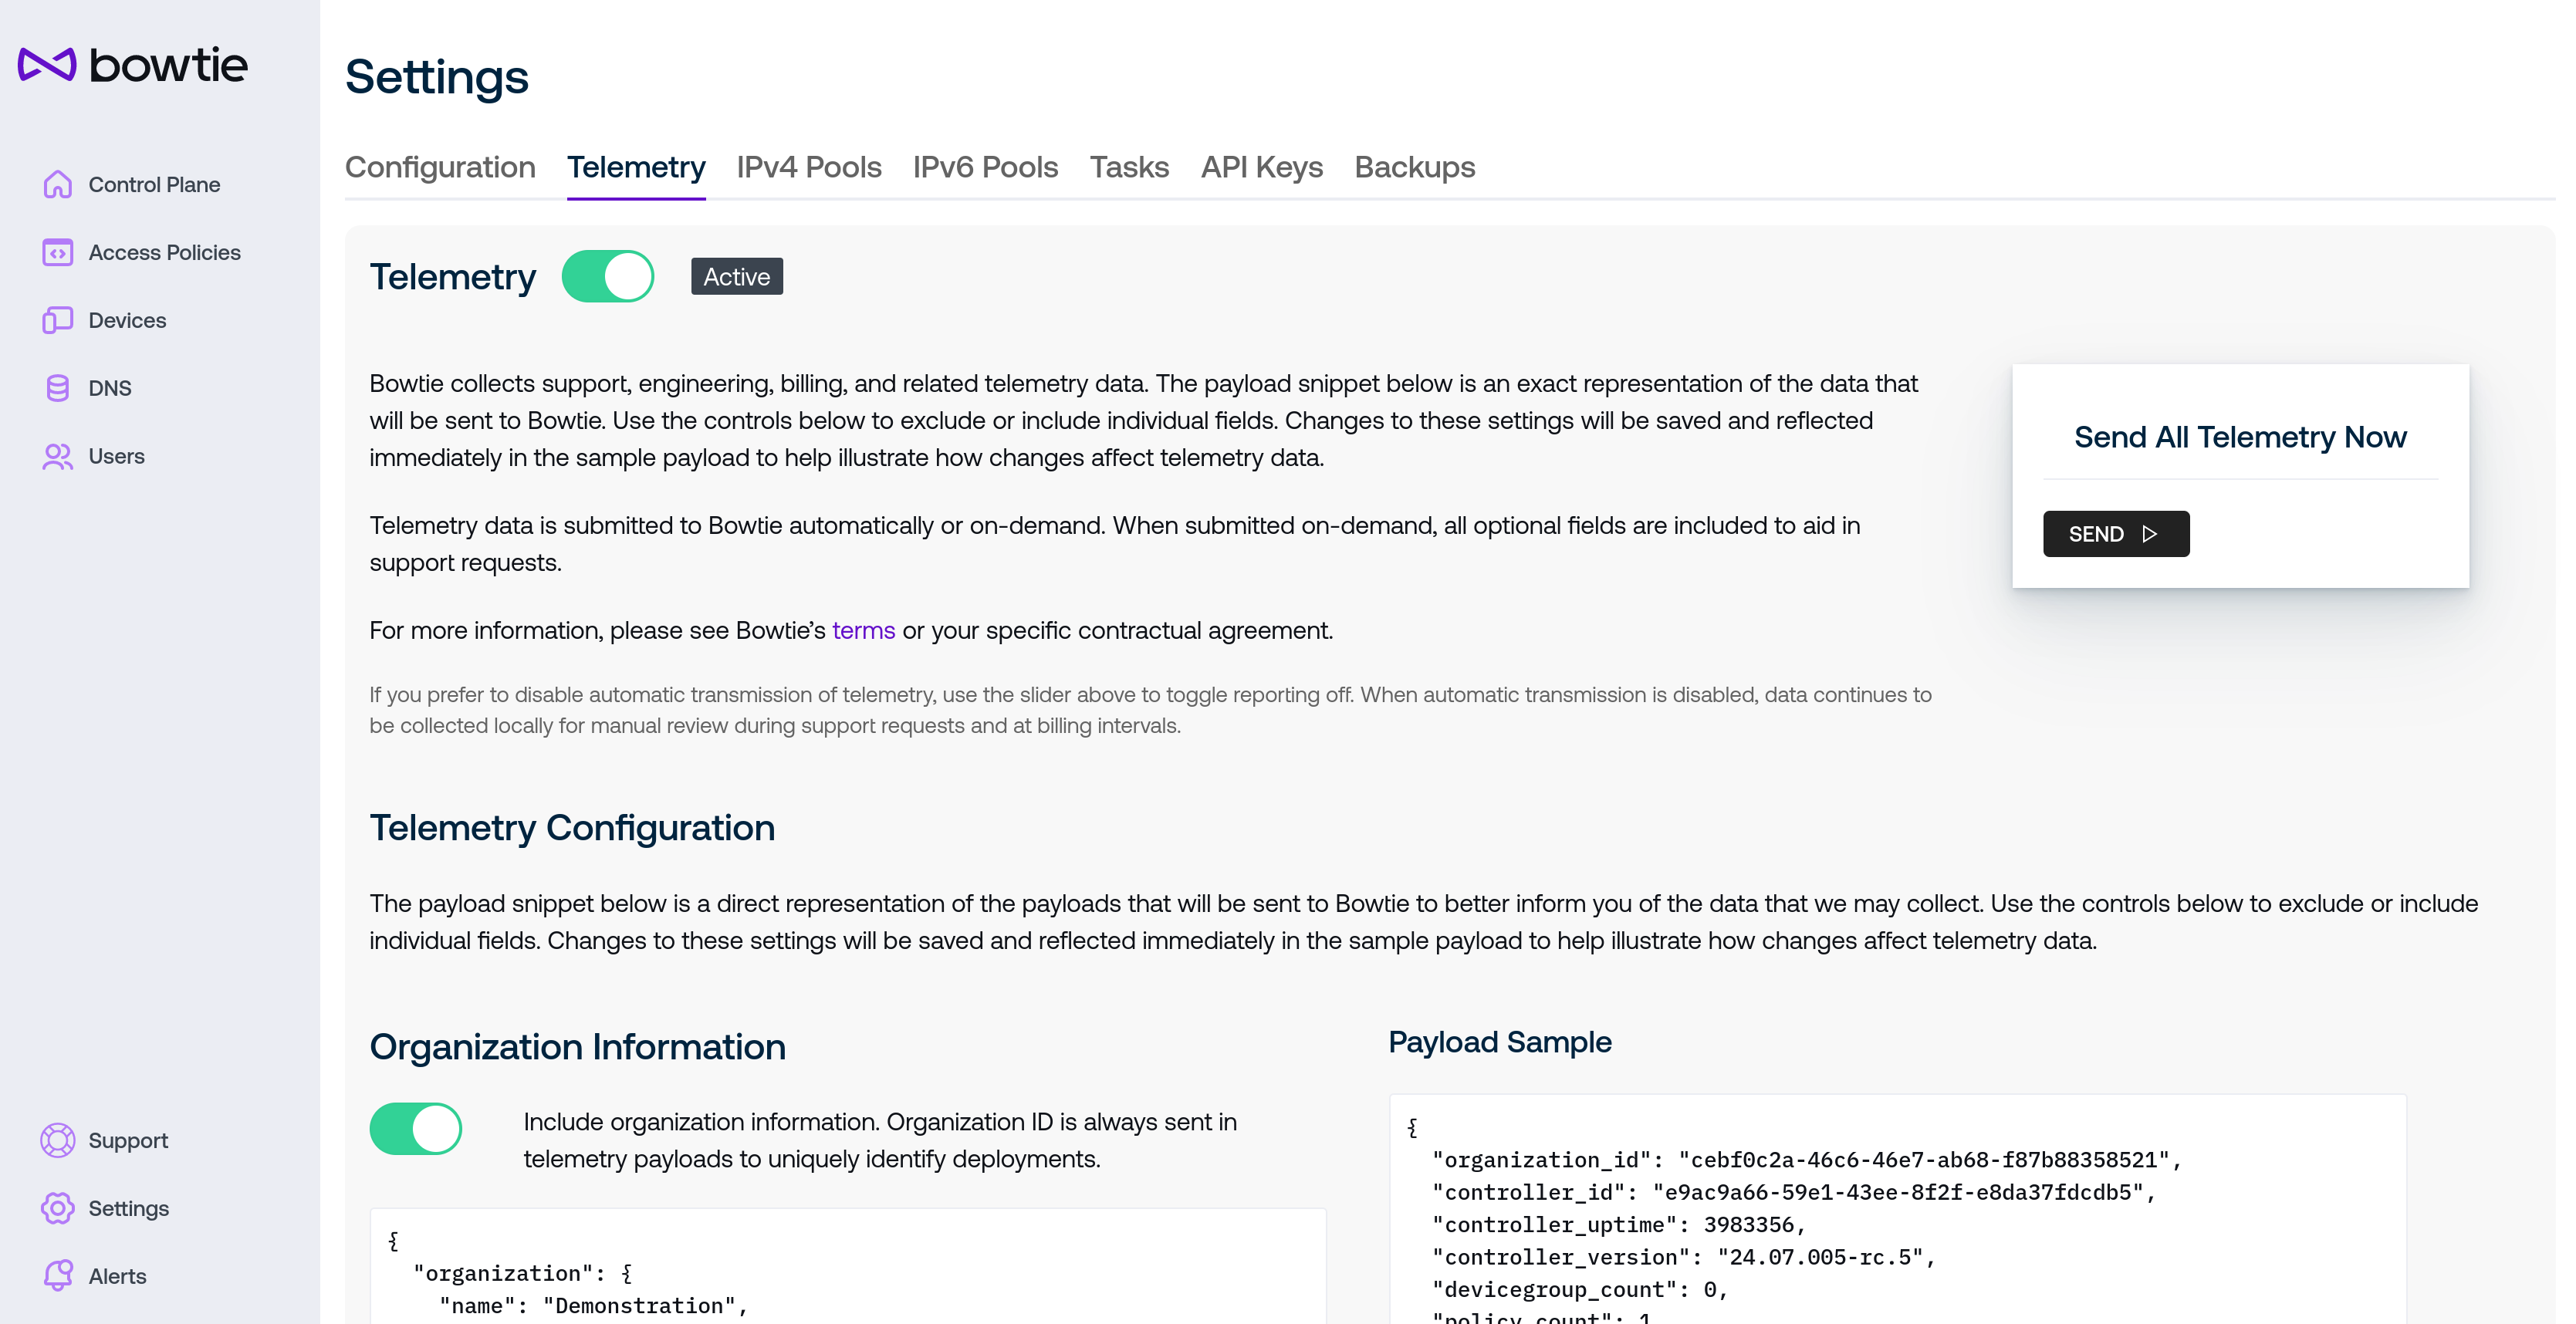Click the Send All Telemetry Now heading
The image size is (2576, 1324).
click(2240, 437)
